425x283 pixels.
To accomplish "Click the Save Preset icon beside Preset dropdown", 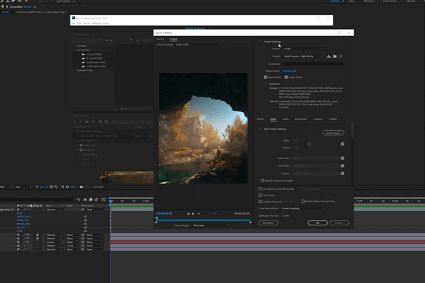I will (329, 57).
